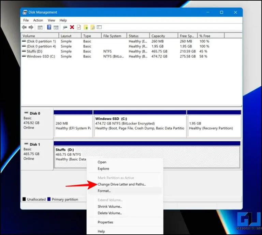Click the blue Help question mark icon
The height and width of the screenshot is (235, 262).
(x=49, y=27)
